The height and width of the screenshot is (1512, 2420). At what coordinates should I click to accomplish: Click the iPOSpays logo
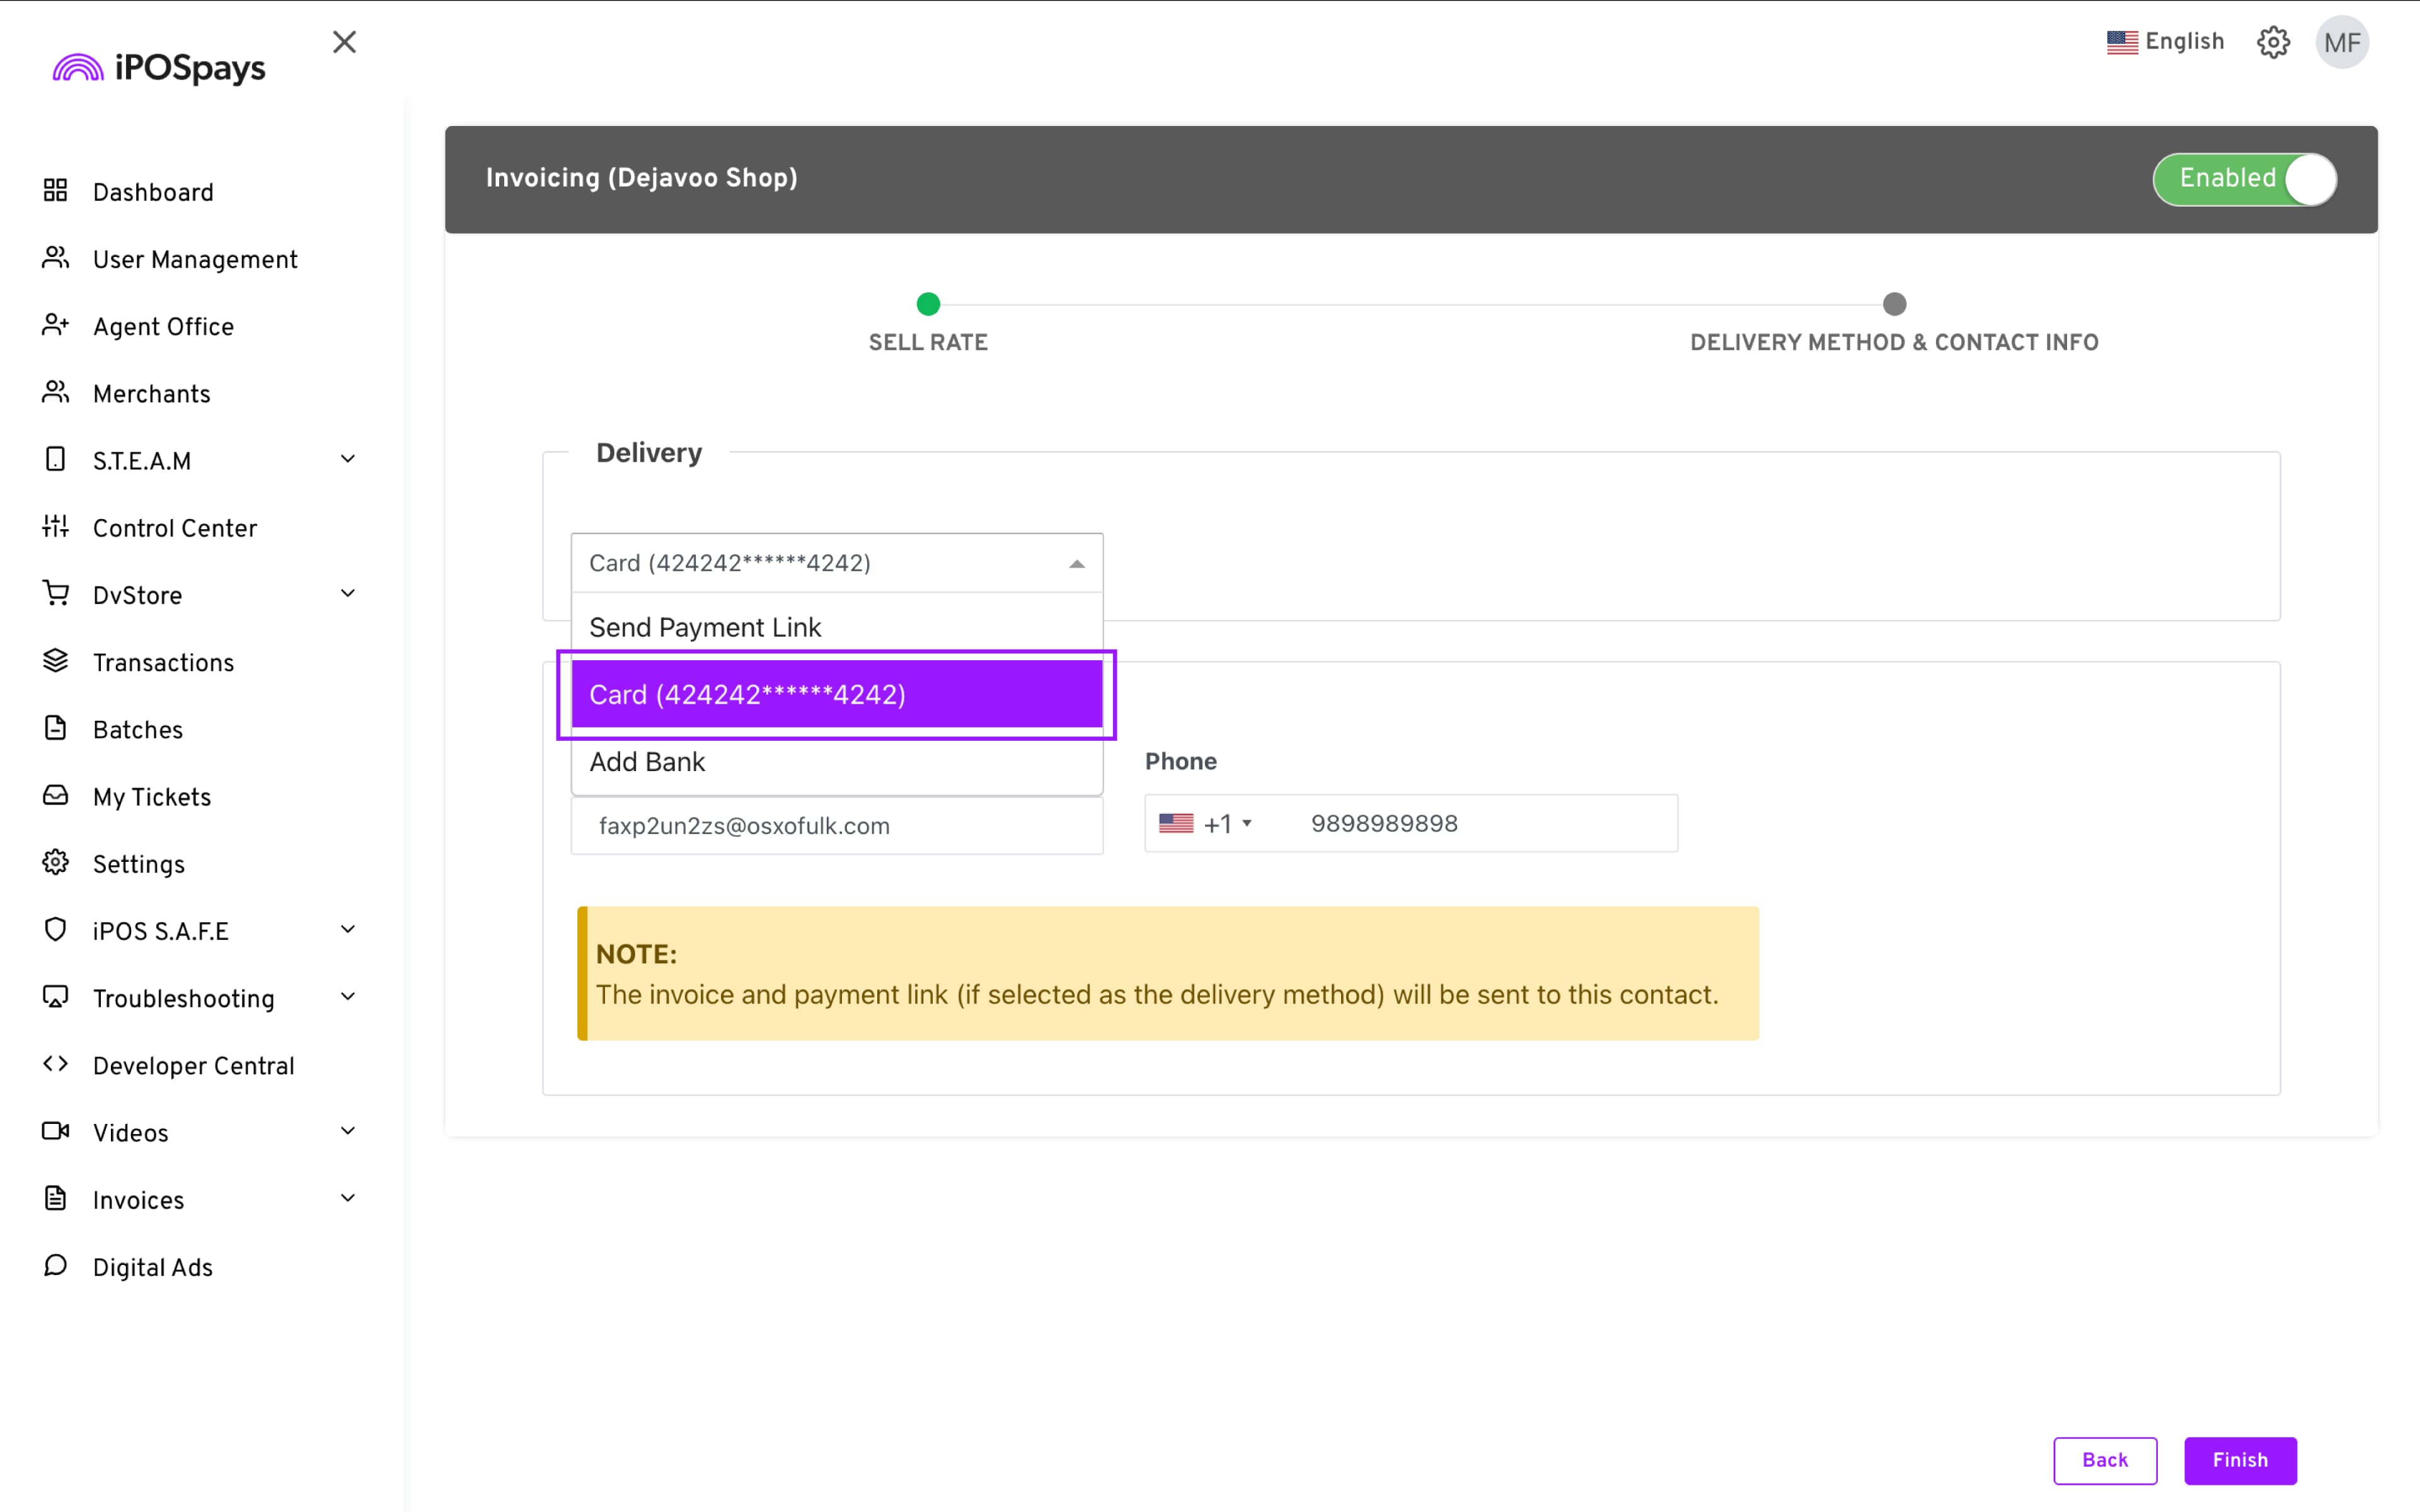160,68
